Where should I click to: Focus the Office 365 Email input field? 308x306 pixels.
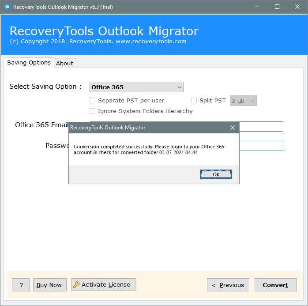[x=261, y=126]
